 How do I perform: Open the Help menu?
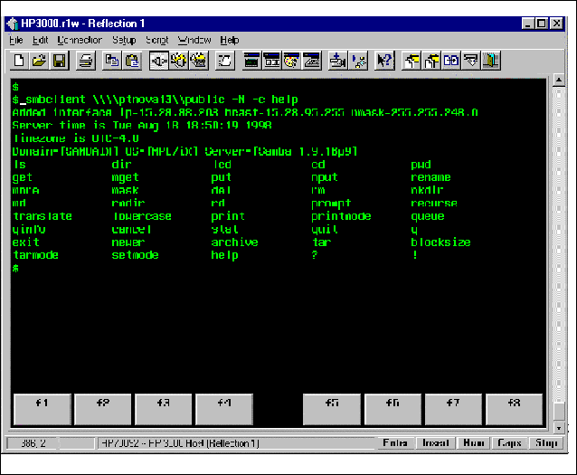230,40
